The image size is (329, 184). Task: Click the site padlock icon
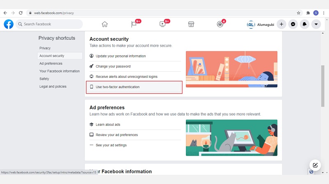coord(30,13)
